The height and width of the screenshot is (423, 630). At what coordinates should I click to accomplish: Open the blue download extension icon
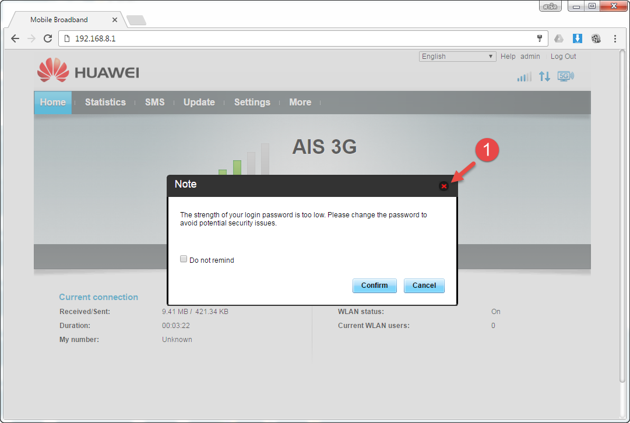[x=578, y=38]
